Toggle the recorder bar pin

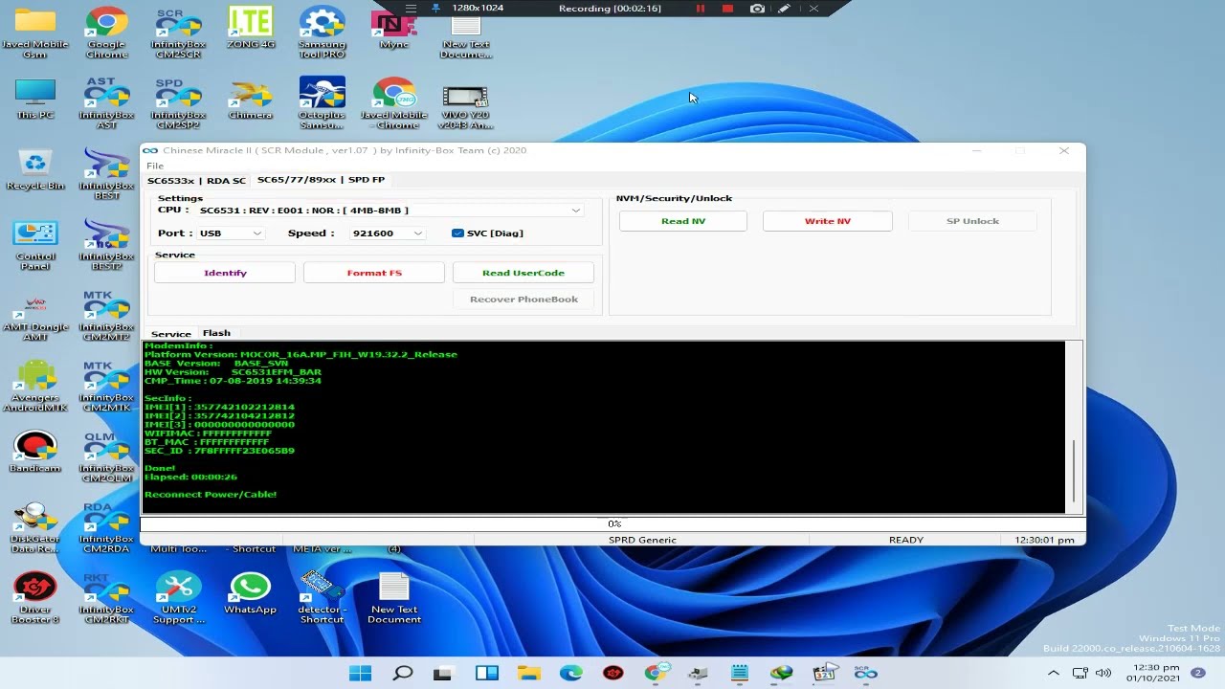click(x=436, y=9)
